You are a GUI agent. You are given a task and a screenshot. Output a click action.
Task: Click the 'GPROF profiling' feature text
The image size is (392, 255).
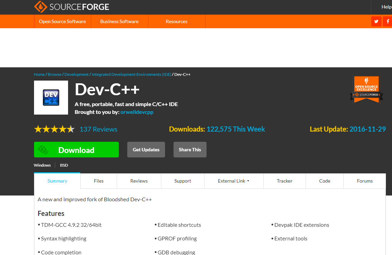click(177, 239)
